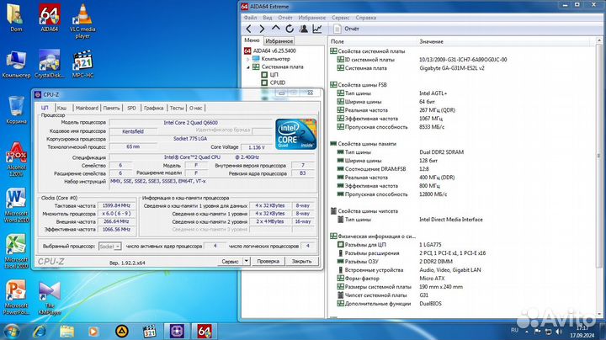This screenshot has height=340, width=606.
Task: Open the AIDA64 desktop shortcut
Action: tap(50, 18)
